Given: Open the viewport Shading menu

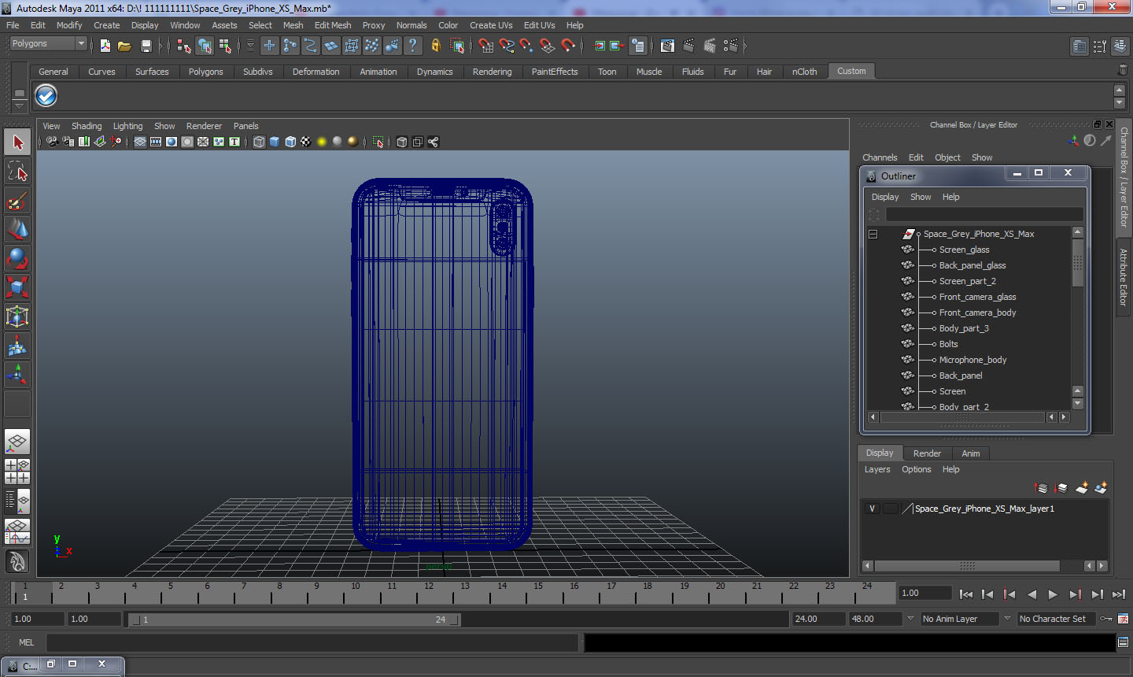Looking at the screenshot, I should pos(87,126).
